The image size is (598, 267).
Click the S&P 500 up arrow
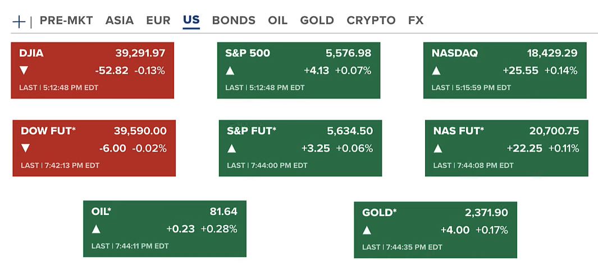coord(230,71)
